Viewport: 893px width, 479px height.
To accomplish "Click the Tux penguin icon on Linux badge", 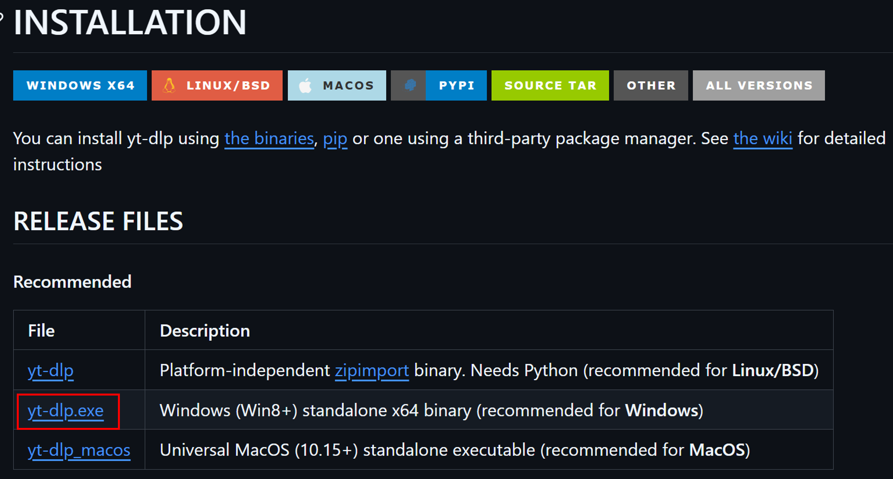I will 169,85.
